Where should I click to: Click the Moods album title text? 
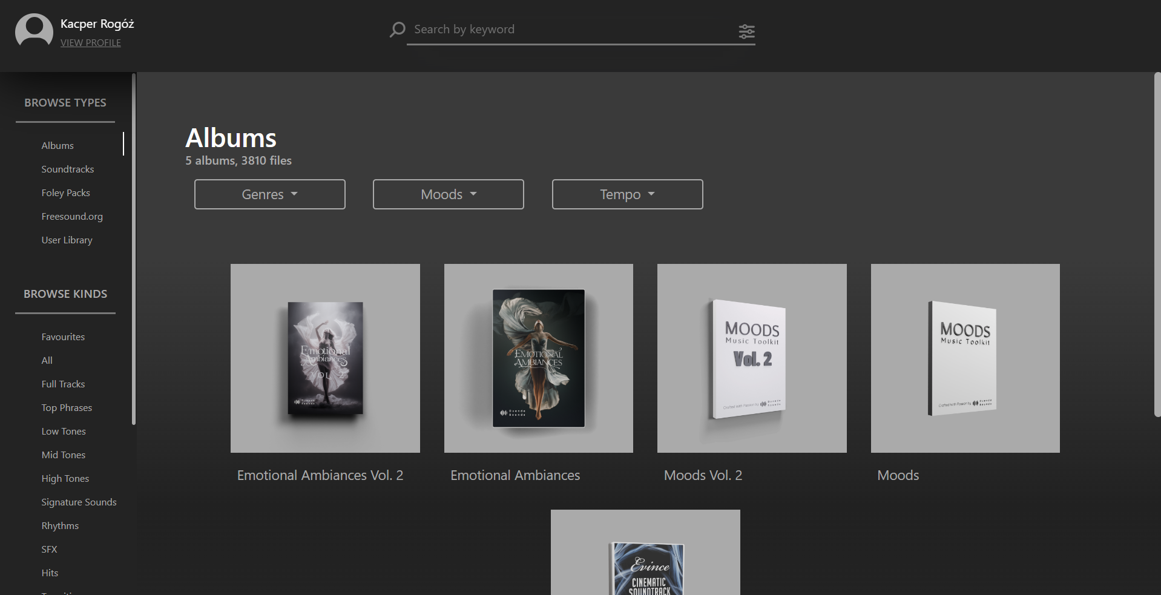pos(898,476)
